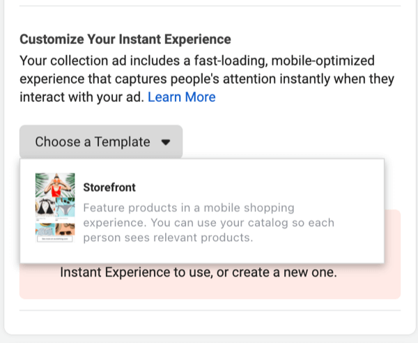Screen dimensions: 418x343
Task: Click the product price labels in thumbnail
Action: pos(55,220)
